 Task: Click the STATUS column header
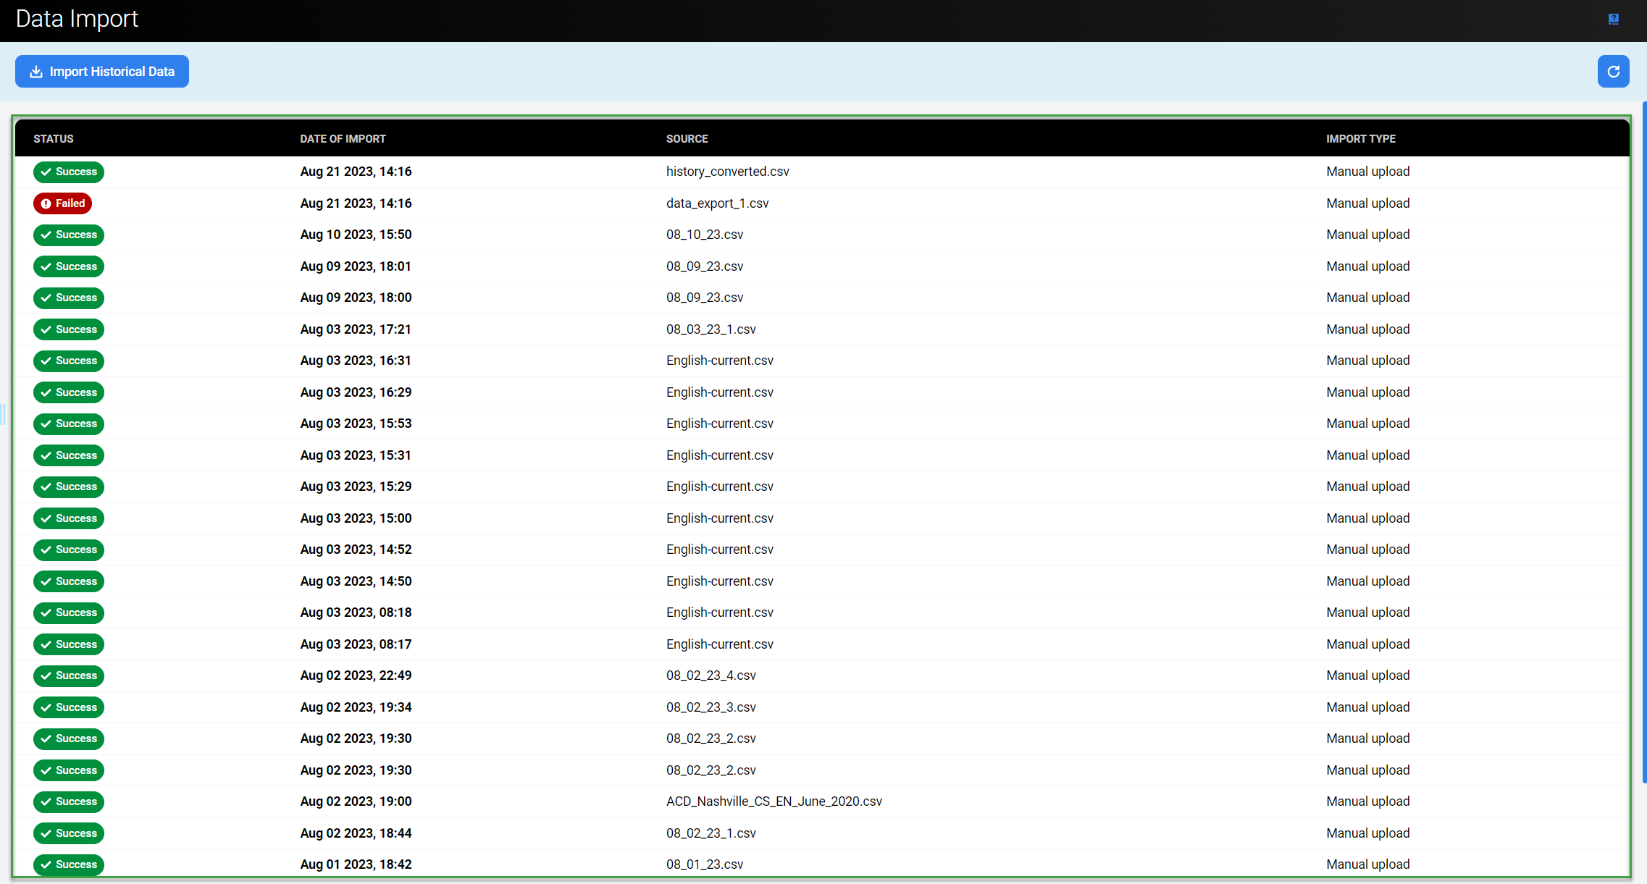tap(54, 138)
